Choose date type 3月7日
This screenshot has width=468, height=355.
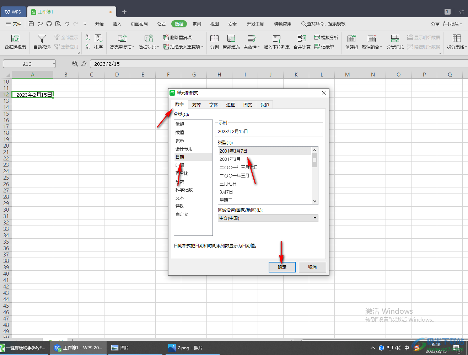coord(265,192)
